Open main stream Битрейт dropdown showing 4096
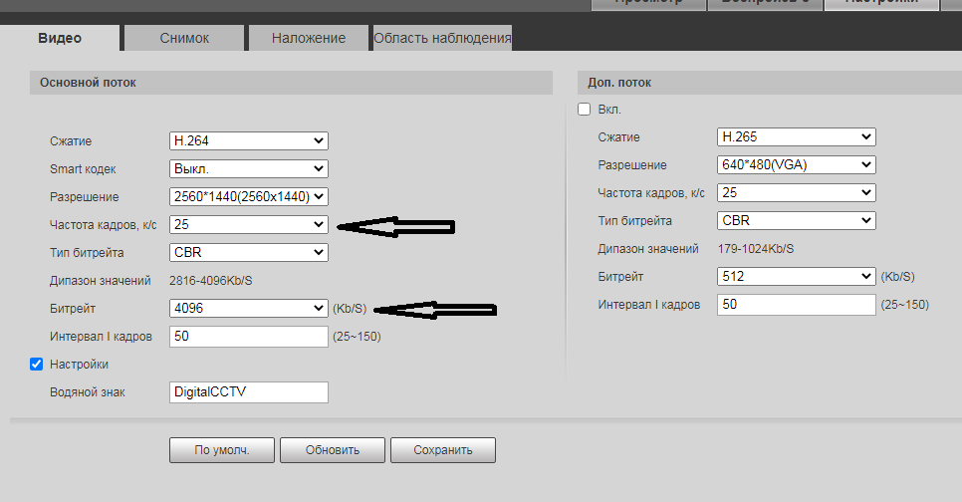Image resolution: width=962 pixels, height=502 pixels. pyautogui.click(x=248, y=309)
